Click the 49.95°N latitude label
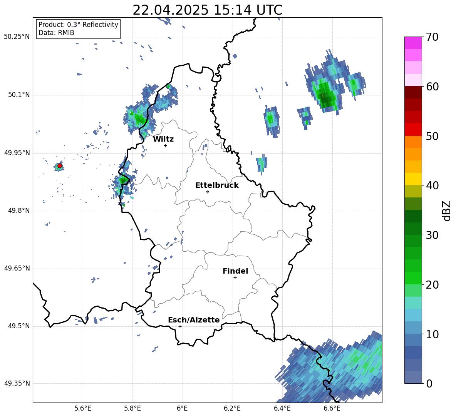The image size is (456, 416). (17, 153)
